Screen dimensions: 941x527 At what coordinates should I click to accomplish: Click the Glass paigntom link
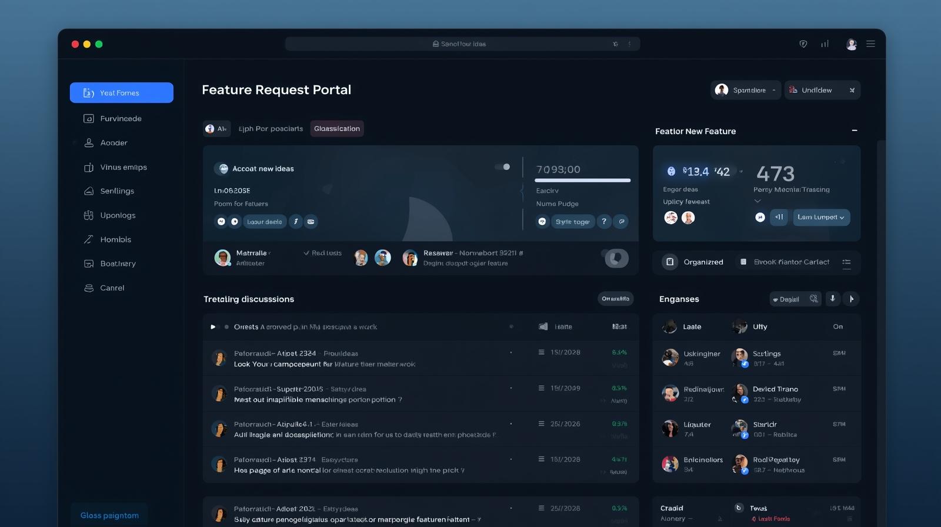[109, 515]
